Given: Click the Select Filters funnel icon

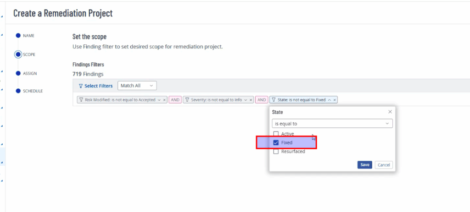Looking at the screenshot, I should pyautogui.click(x=81, y=86).
